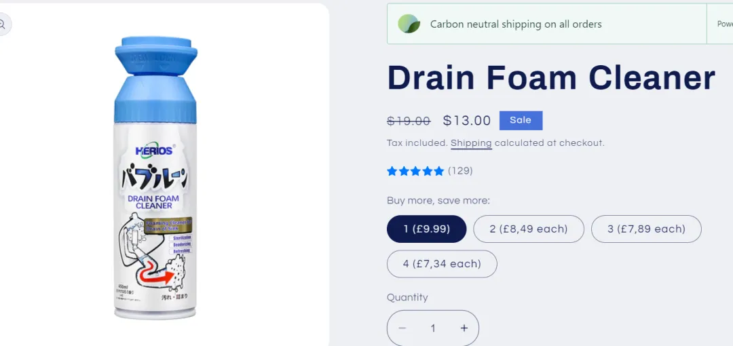Click the blue cap of the spray can

click(x=155, y=79)
